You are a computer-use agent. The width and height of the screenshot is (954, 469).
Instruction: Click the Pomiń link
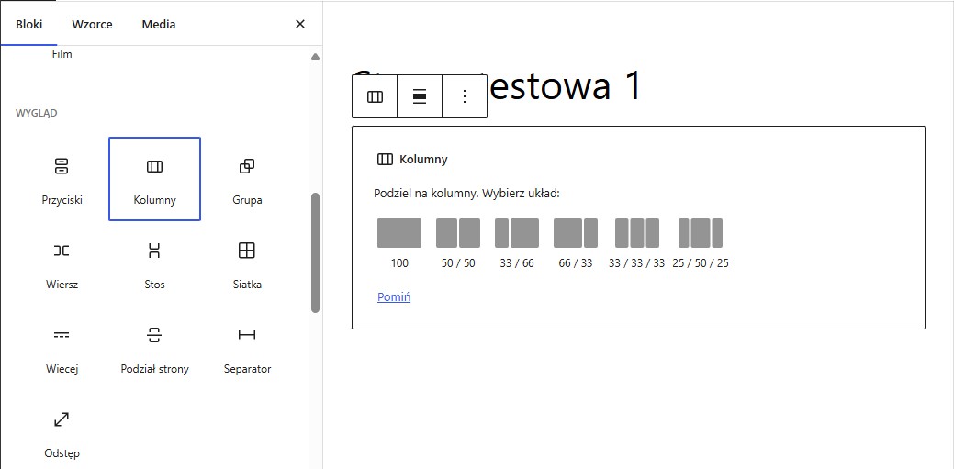point(394,297)
